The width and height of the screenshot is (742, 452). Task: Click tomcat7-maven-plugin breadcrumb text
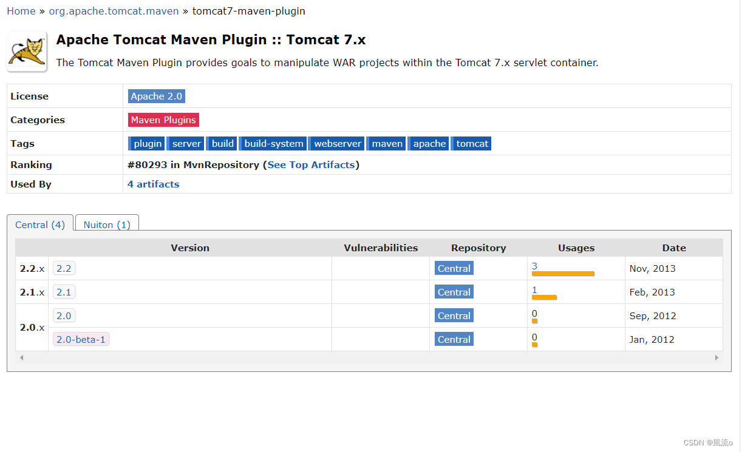[249, 11]
